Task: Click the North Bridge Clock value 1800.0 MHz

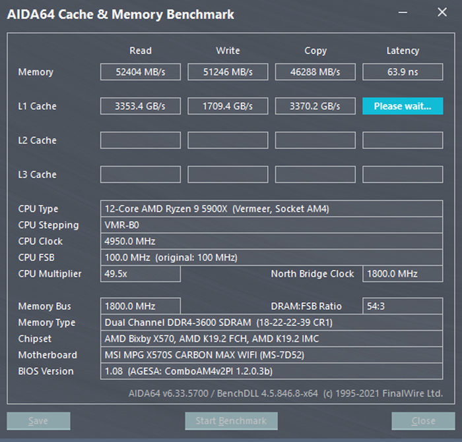Action: pyautogui.click(x=403, y=274)
